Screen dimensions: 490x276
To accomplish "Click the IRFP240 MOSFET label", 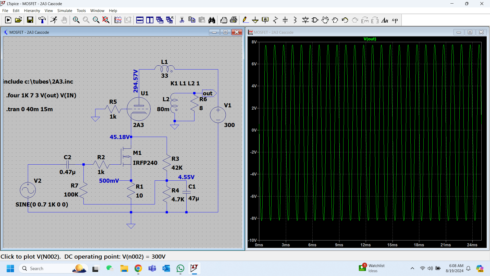I will click(x=145, y=163).
